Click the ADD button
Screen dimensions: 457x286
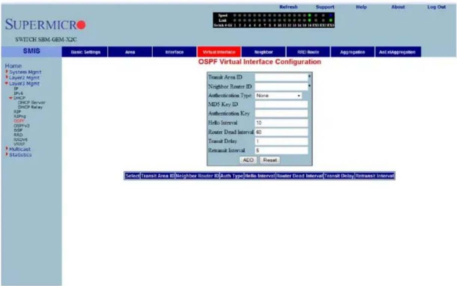(248, 160)
